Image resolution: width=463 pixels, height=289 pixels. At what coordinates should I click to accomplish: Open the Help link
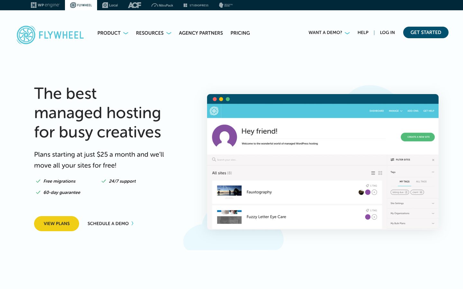[x=363, y=32]
